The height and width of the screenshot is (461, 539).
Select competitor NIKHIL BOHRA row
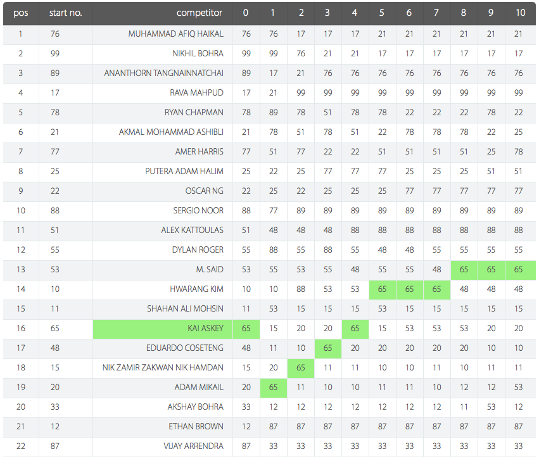click(270, 54)
